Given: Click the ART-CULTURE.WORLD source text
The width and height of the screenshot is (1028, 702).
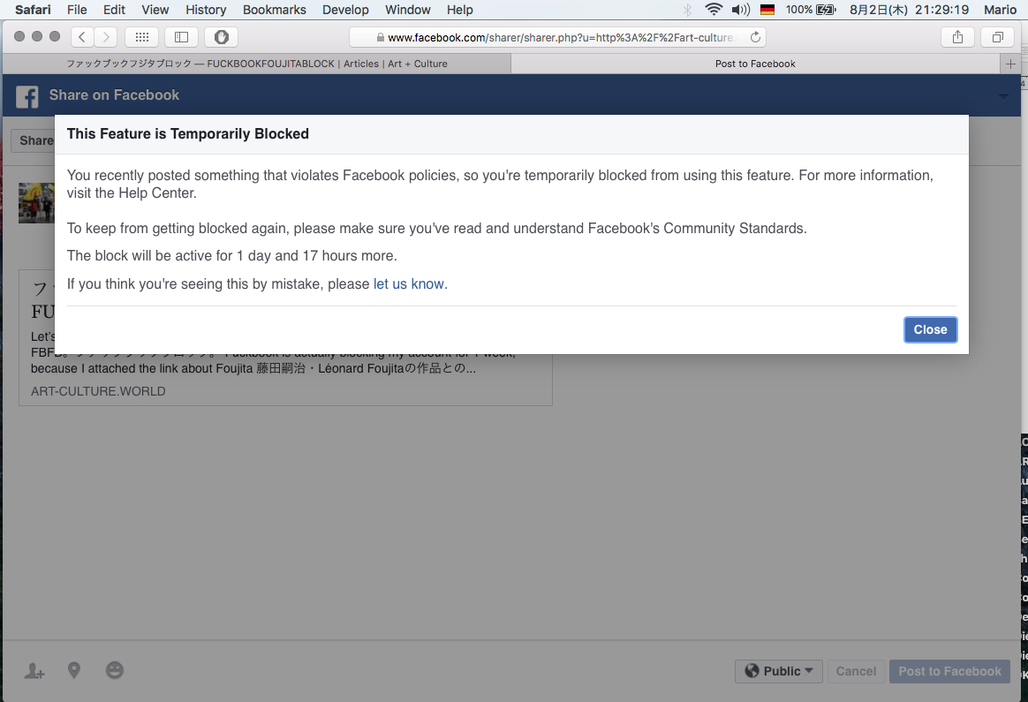Looking at the screenshot, I should pyautogui.click(x=98, y=391).
